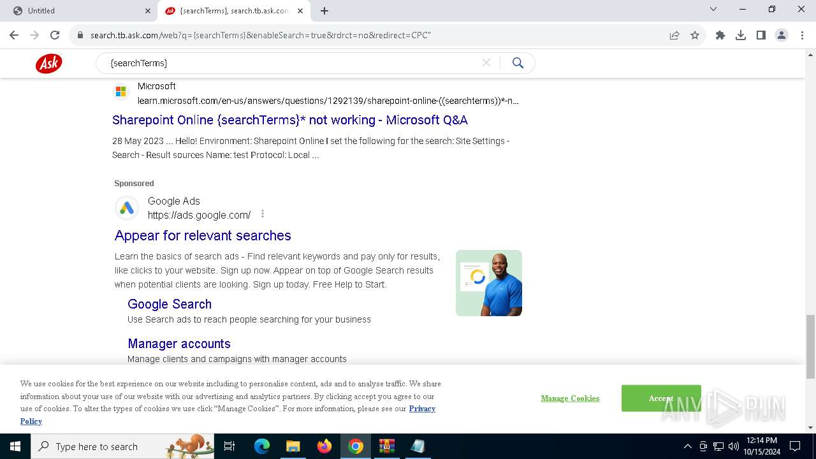Open network icon in system tray

point(718,446)
